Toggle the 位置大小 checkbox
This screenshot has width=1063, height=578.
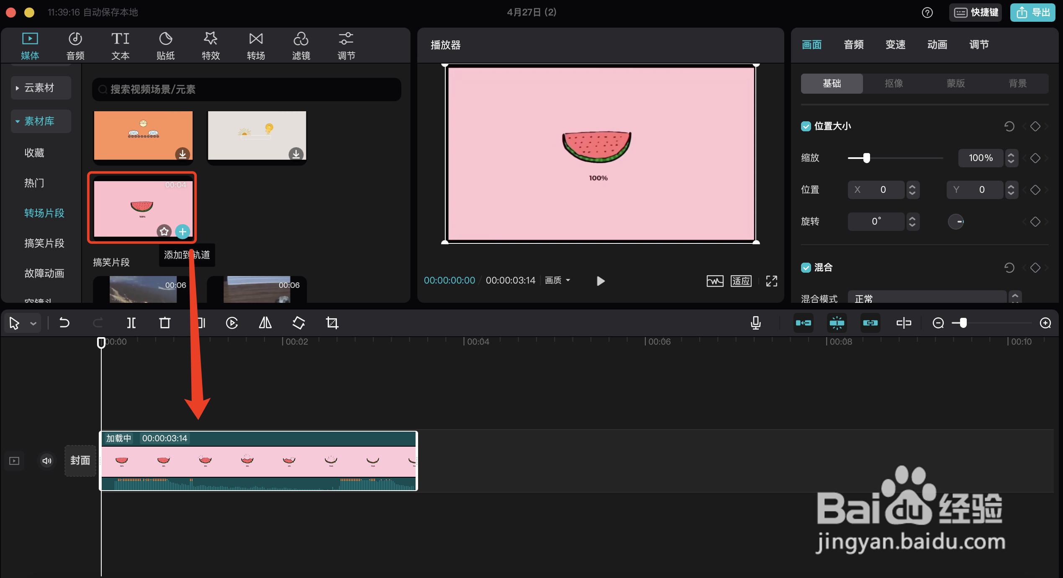pos(806,126)
